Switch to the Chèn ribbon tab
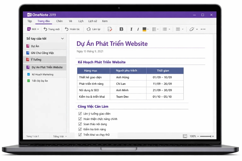The width and height of the screenshot is (242, 161). 59,21
